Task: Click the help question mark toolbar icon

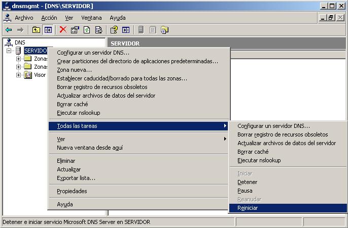Action: pos(114,30)
